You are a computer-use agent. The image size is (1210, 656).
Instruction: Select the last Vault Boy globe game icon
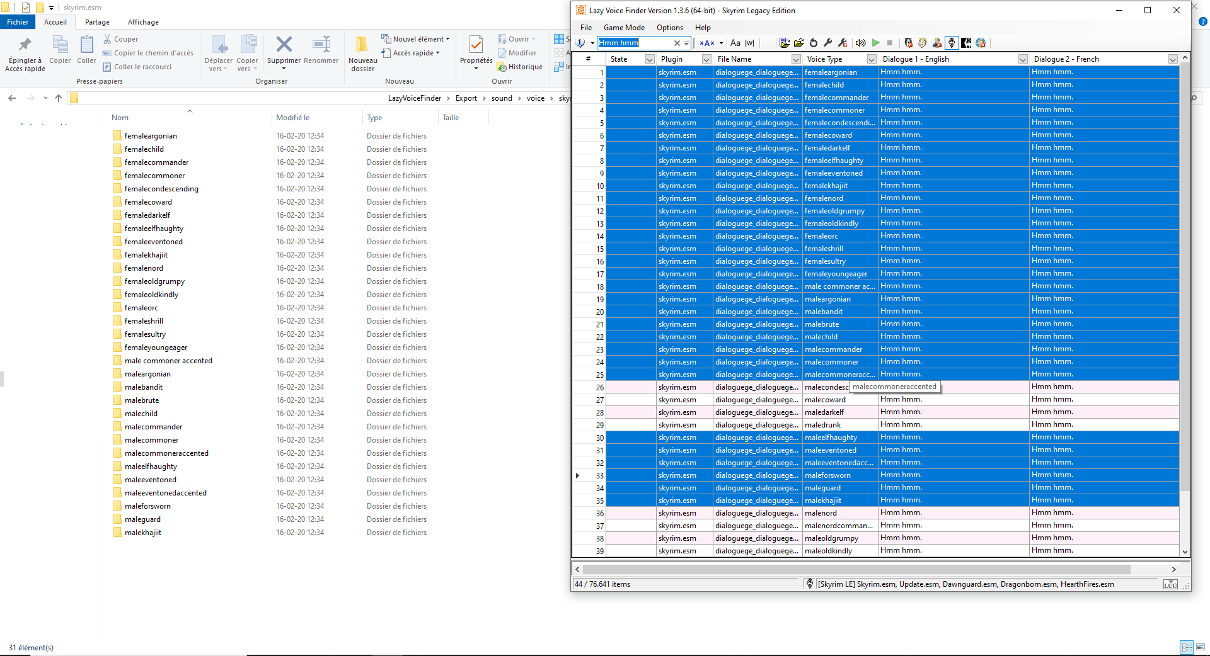coord(981,43)
